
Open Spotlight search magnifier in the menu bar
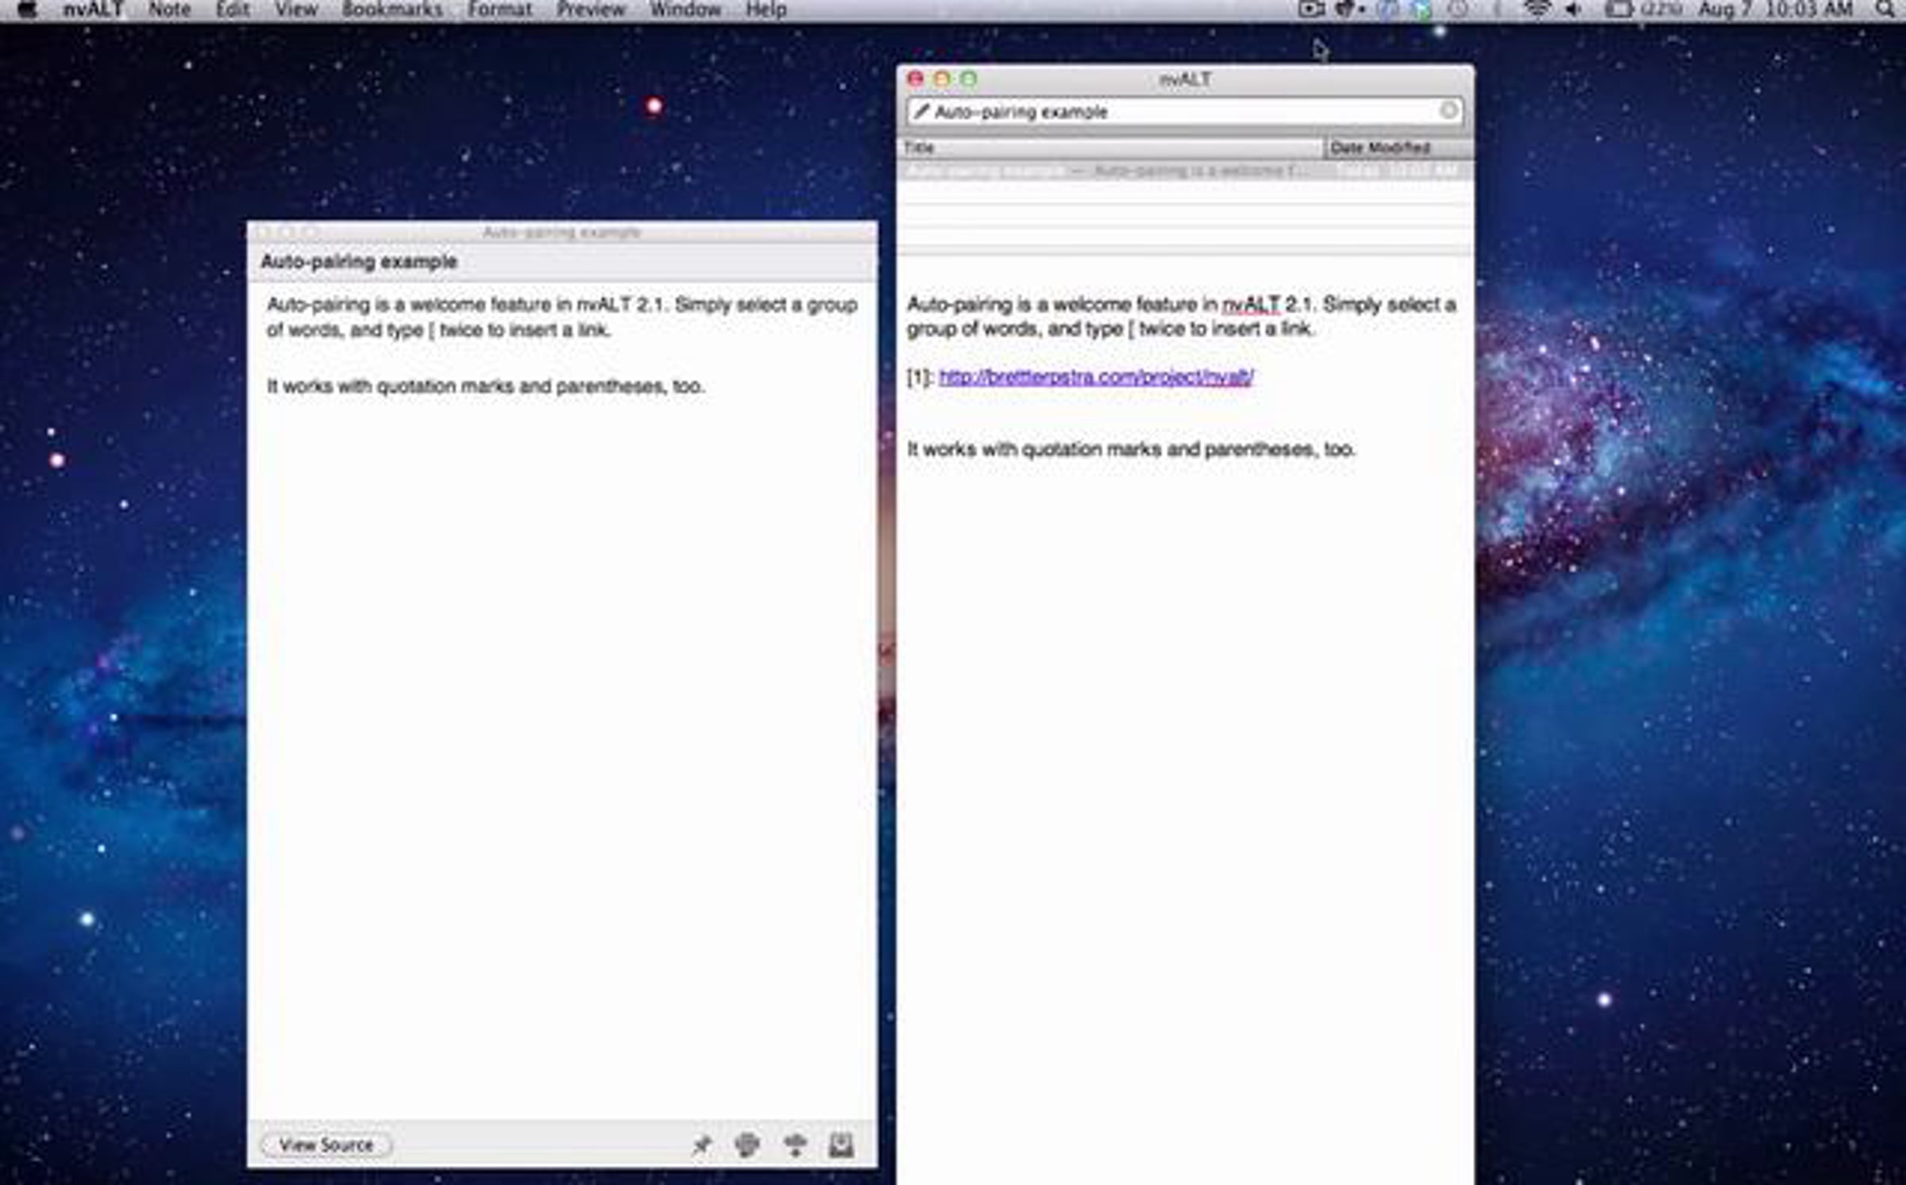click(x=1885, y=10)
